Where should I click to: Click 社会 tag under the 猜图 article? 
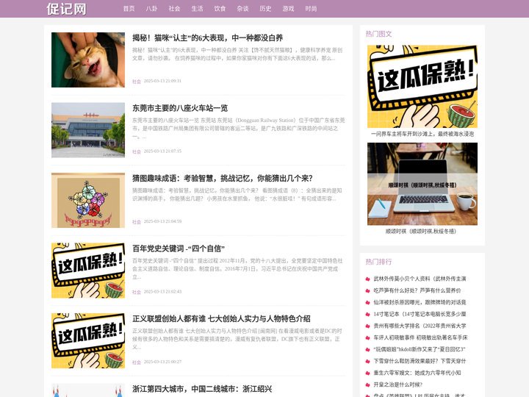[137, 222]
